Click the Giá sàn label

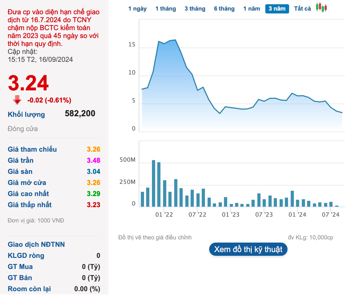coord(20,171)
